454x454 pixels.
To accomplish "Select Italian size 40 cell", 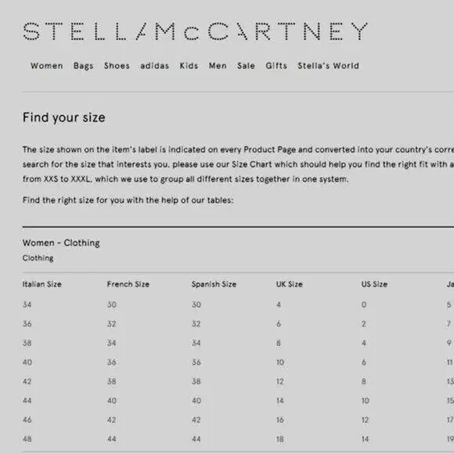I will pos(27,362).
